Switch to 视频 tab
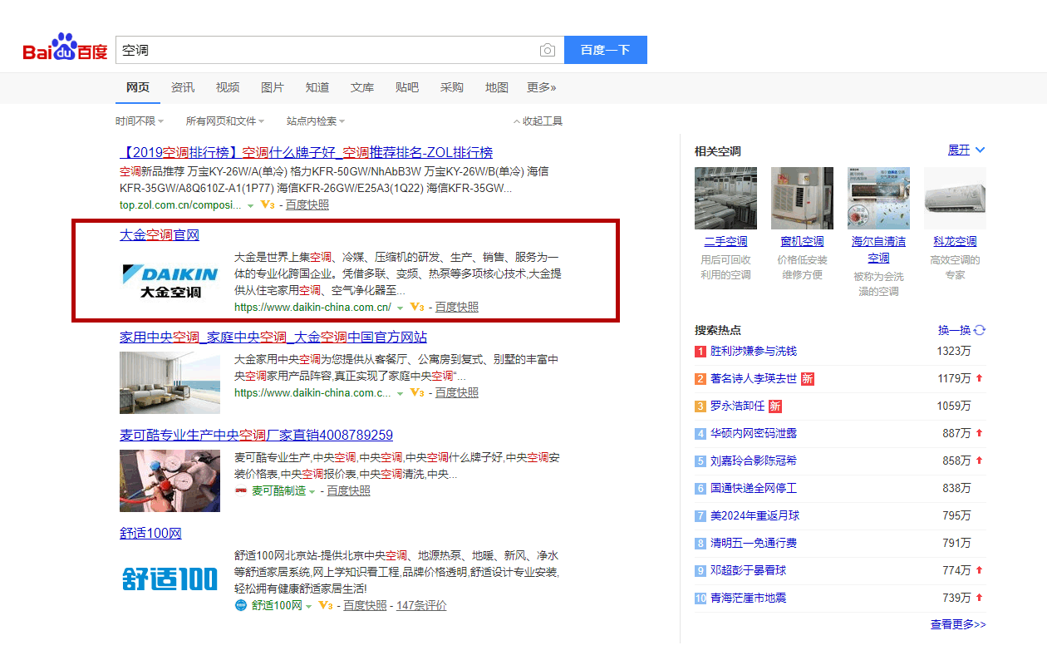This screenshot has width=1047, height=665. coord(228,87)
